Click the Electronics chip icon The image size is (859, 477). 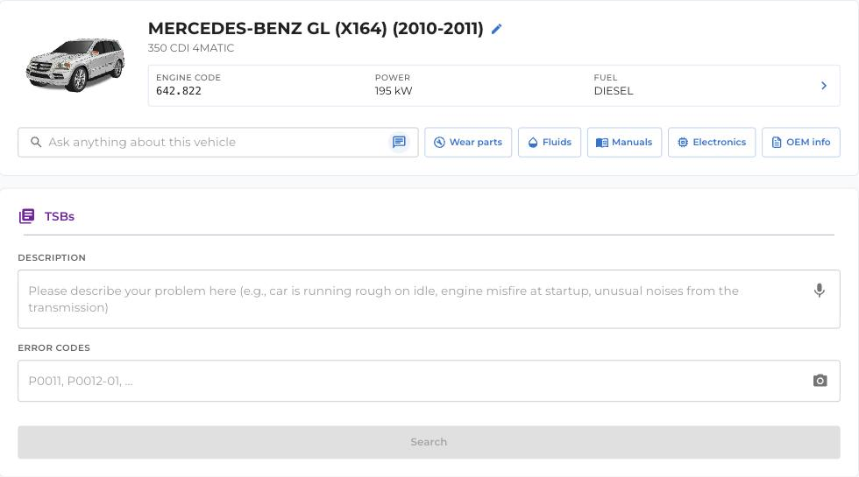point(683,142)
